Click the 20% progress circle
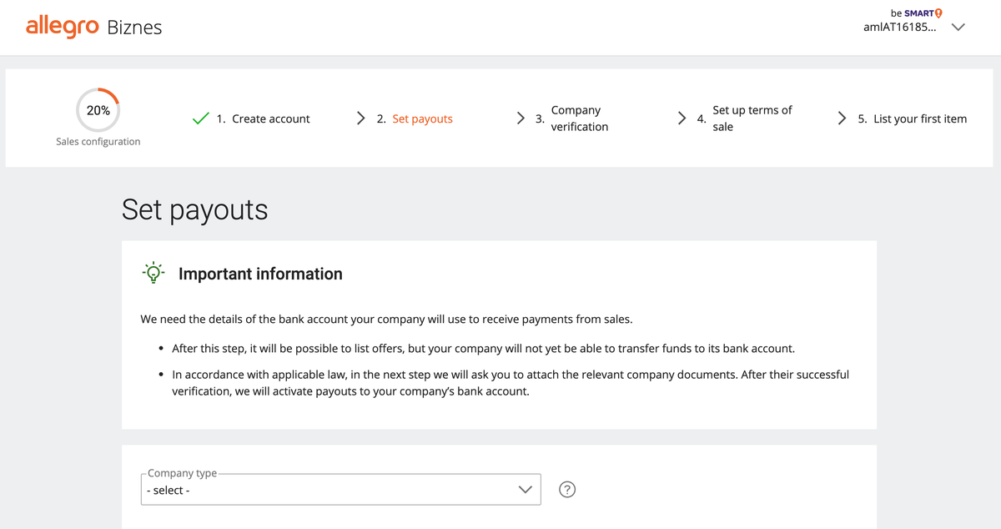 [98, 110]
